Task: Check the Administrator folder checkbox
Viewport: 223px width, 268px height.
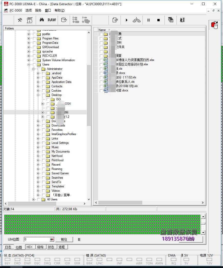Action: pyautogui.click(x=39, y=69)
